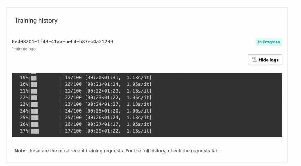Click the Hide logs button
Screen dimensions: 301x166
(x=265, y=60)
